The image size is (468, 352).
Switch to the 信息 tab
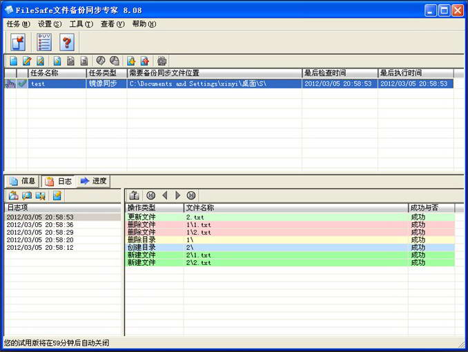[x=22, y=181]
